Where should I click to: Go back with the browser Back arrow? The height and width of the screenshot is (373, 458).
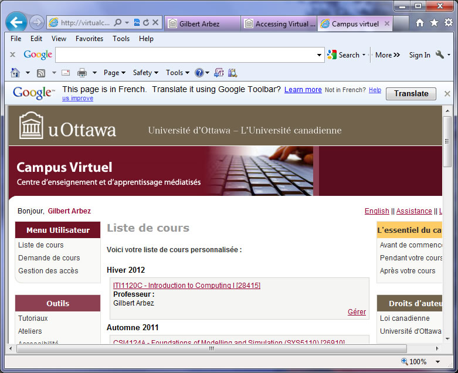(16, 22)
